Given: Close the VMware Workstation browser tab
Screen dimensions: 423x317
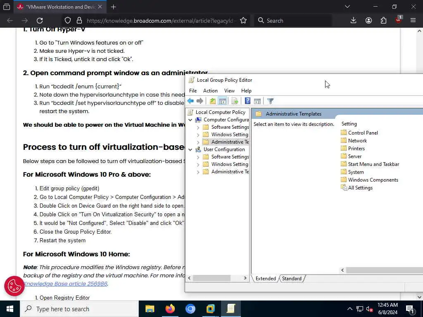Looking at the screenshot, I should pyautogui.click(x=100, y=7).
